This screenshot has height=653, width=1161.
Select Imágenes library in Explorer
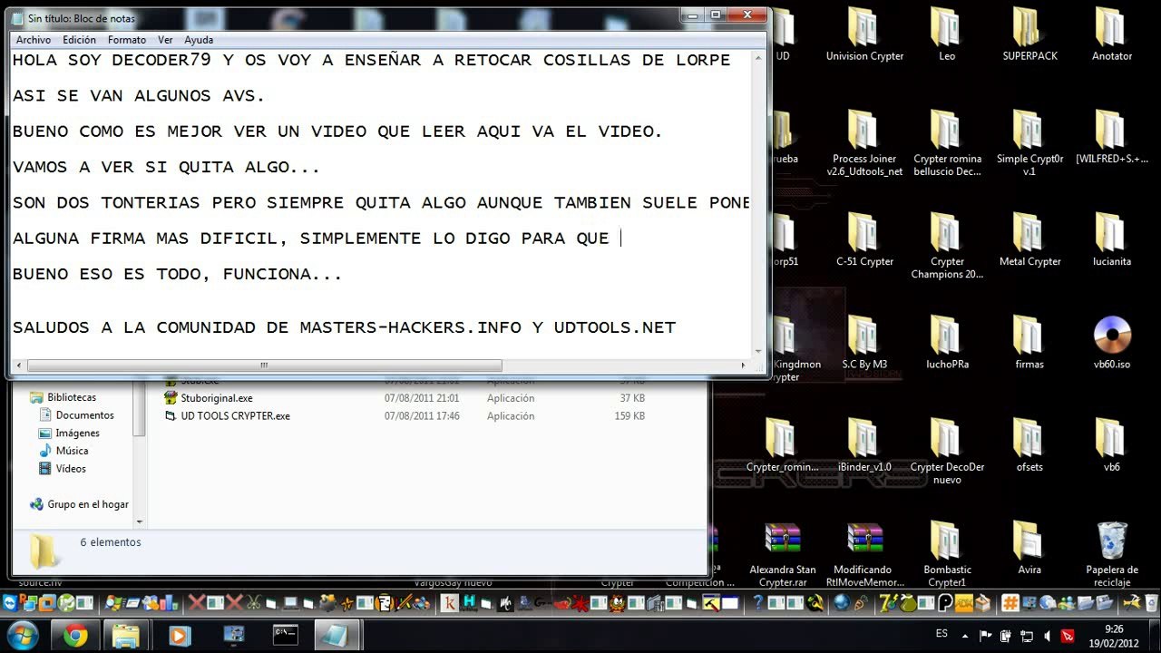click(77, 434)
